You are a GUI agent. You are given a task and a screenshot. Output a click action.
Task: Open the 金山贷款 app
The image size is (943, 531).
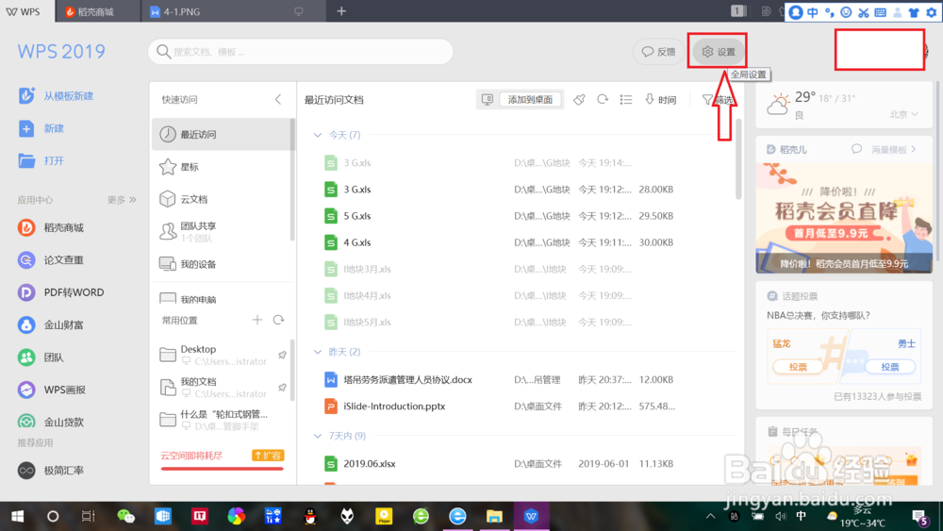click(51, 422)
